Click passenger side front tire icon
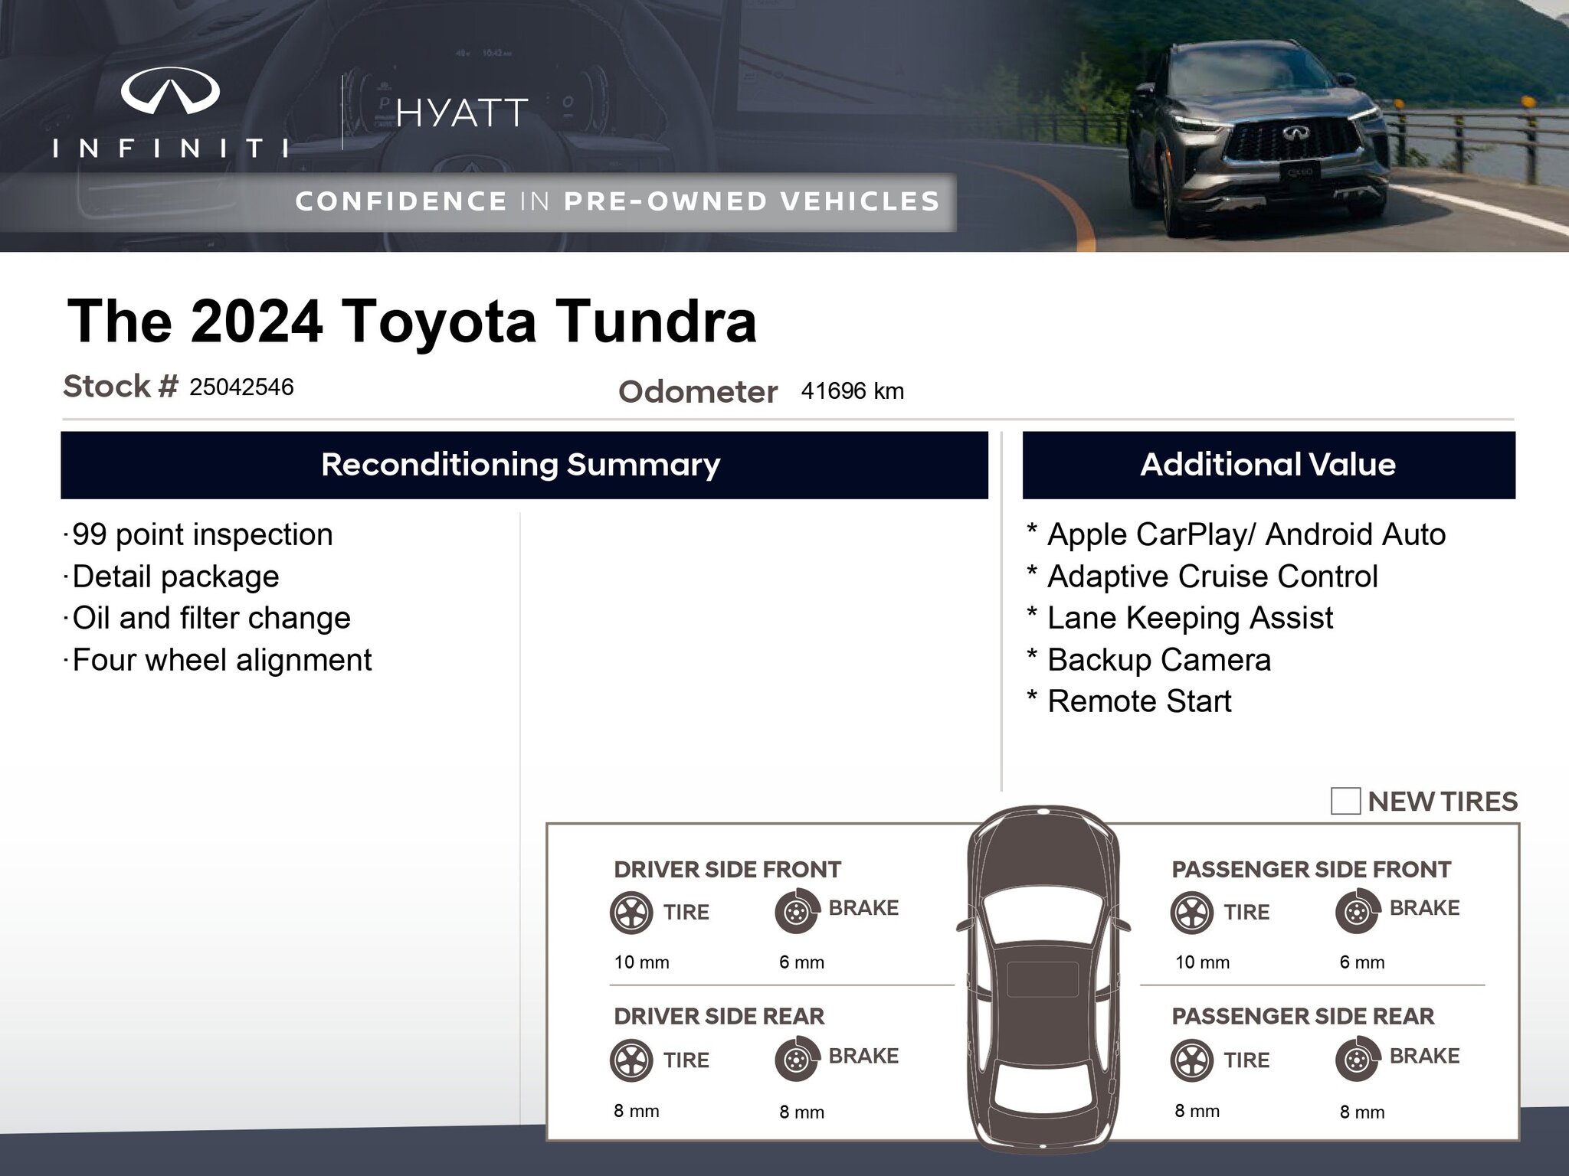1569x1176 pixels. 1192,912
